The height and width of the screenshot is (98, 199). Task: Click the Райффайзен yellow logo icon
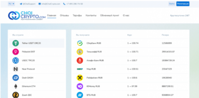pyautogui.click(x=80, y=78)
